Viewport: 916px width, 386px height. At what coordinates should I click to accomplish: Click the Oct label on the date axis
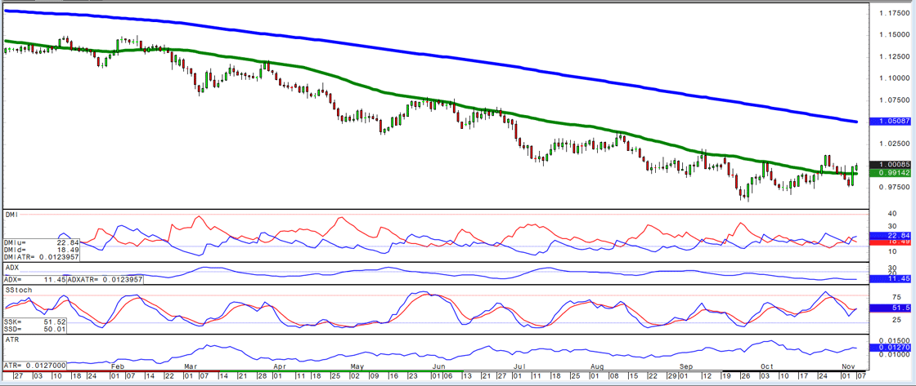766,366
